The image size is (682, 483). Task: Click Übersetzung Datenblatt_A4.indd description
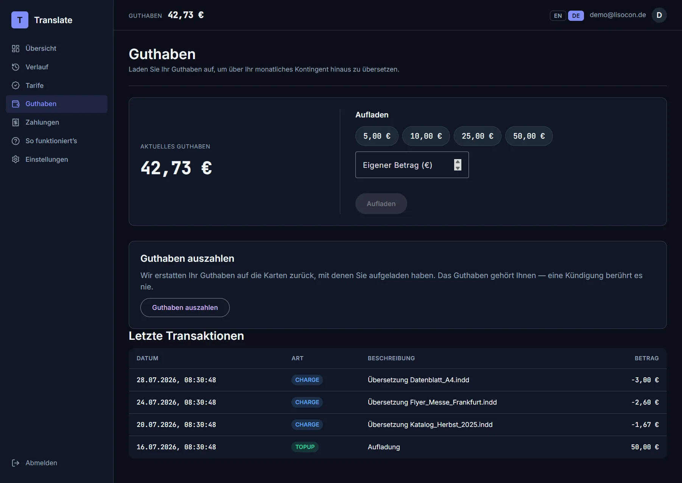pos(419,380)
